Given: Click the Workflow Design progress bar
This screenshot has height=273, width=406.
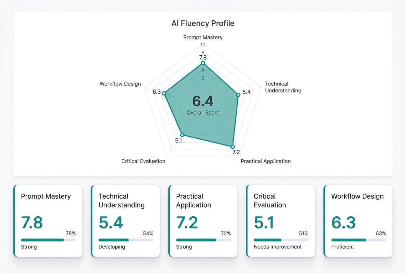Looking at the screenshot, I should (359, 240).
